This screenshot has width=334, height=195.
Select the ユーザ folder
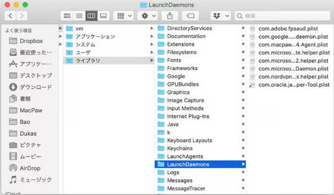pos(109,53)
